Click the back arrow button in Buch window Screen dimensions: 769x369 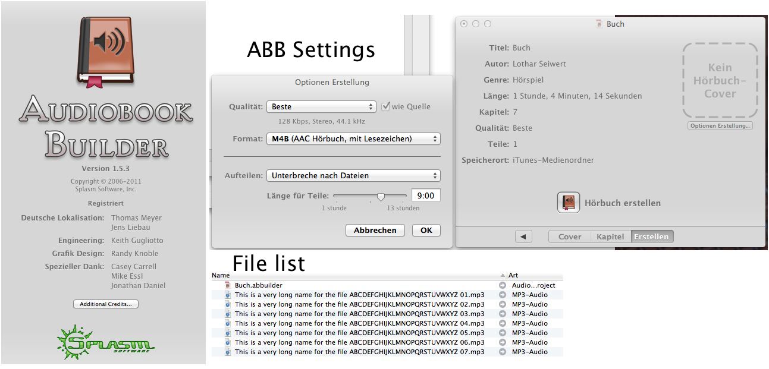click(523, 236)
